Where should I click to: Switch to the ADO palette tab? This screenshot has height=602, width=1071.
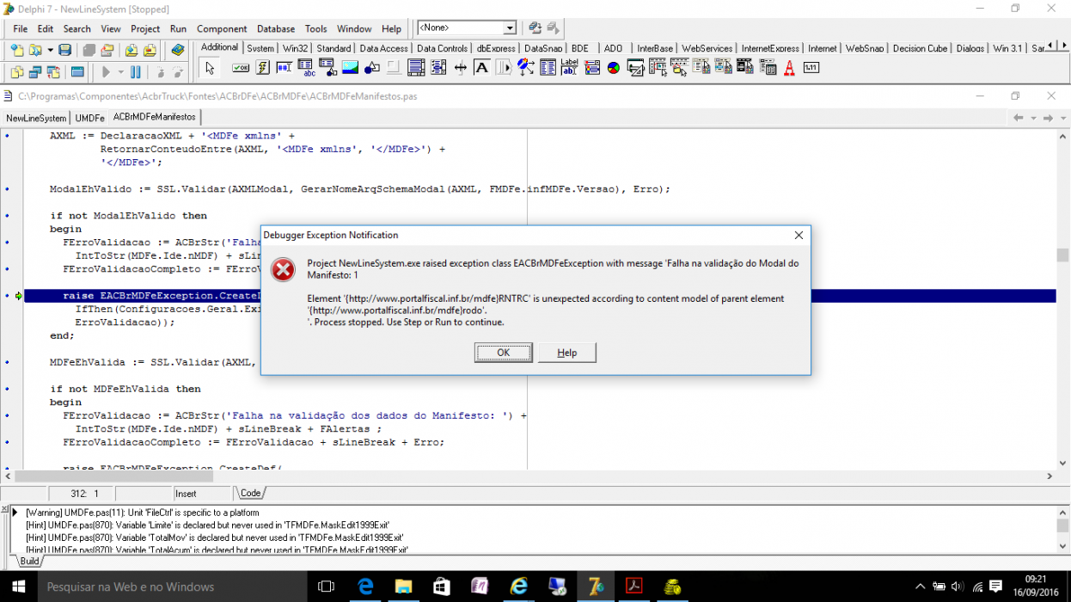coord(613,48)
